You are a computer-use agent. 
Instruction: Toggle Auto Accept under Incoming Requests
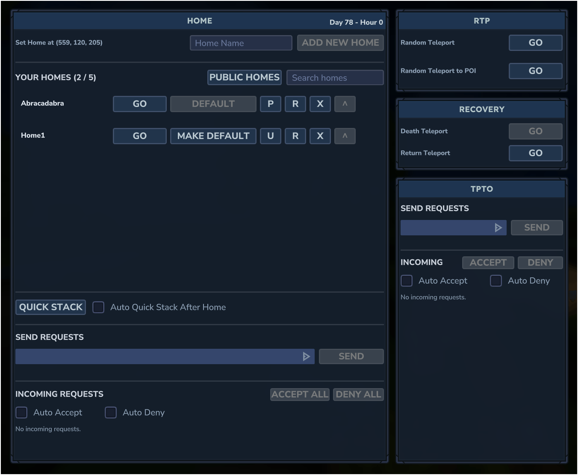21,413
